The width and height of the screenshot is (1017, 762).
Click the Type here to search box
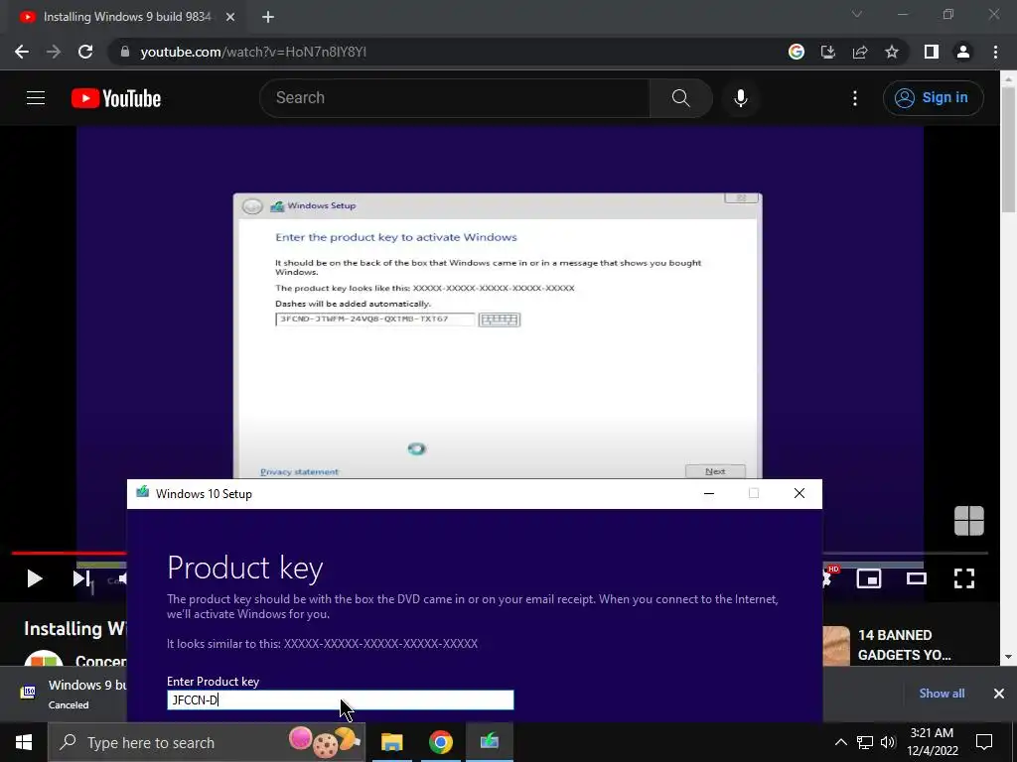[207, 742]
